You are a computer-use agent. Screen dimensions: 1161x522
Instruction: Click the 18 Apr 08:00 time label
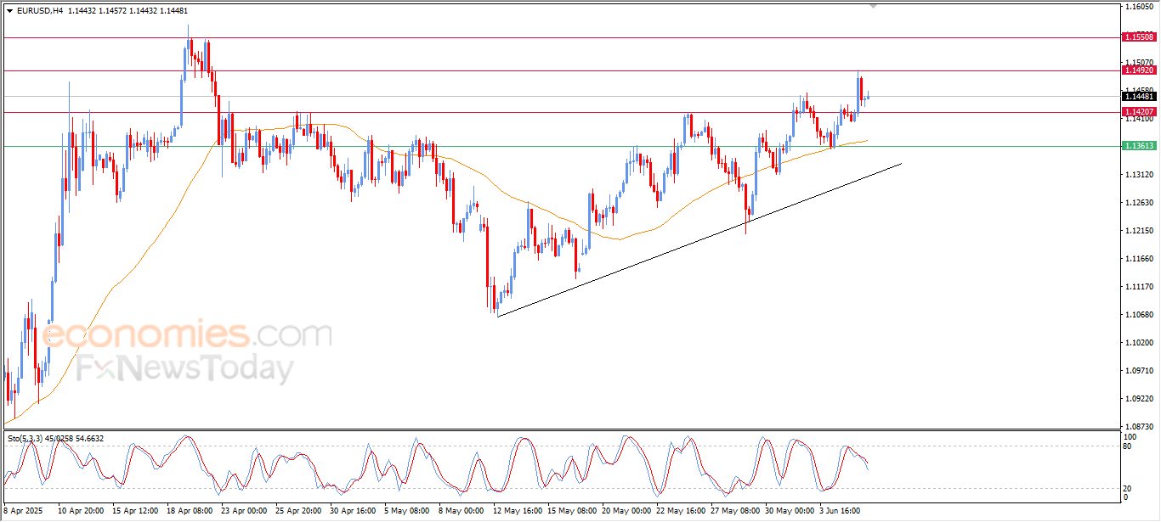tap(190, 512)
